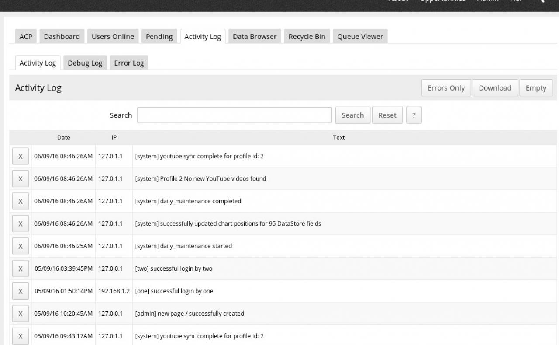The width and height of the screenshot is (559, 345).
Task: Delete the 'daily_maintenance completed' log row
Action: (21, 201)
